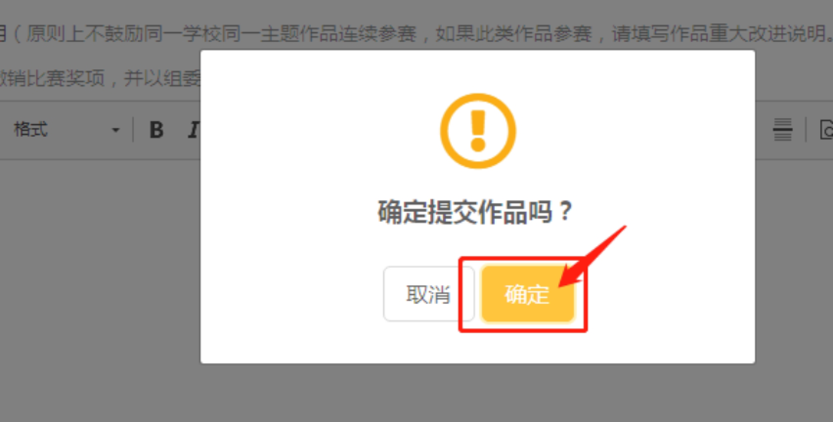Toggle Italic formatting in editor toolbar

[194, 130]
